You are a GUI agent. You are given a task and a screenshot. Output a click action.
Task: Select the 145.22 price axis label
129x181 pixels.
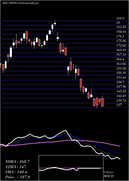pos(121,91)
